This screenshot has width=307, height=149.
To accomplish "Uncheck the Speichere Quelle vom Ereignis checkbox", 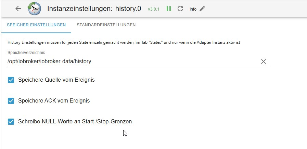I will [x=11, y=80].
